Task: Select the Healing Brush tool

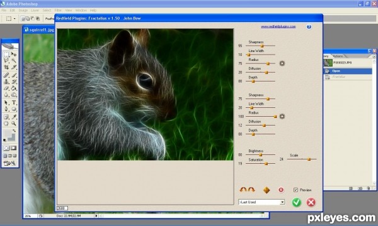Action: pos(6,75)
